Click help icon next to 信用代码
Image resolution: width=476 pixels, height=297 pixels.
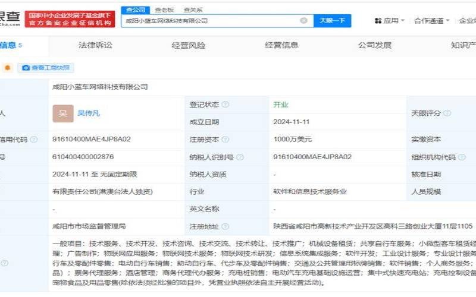[x=34, y=140]
